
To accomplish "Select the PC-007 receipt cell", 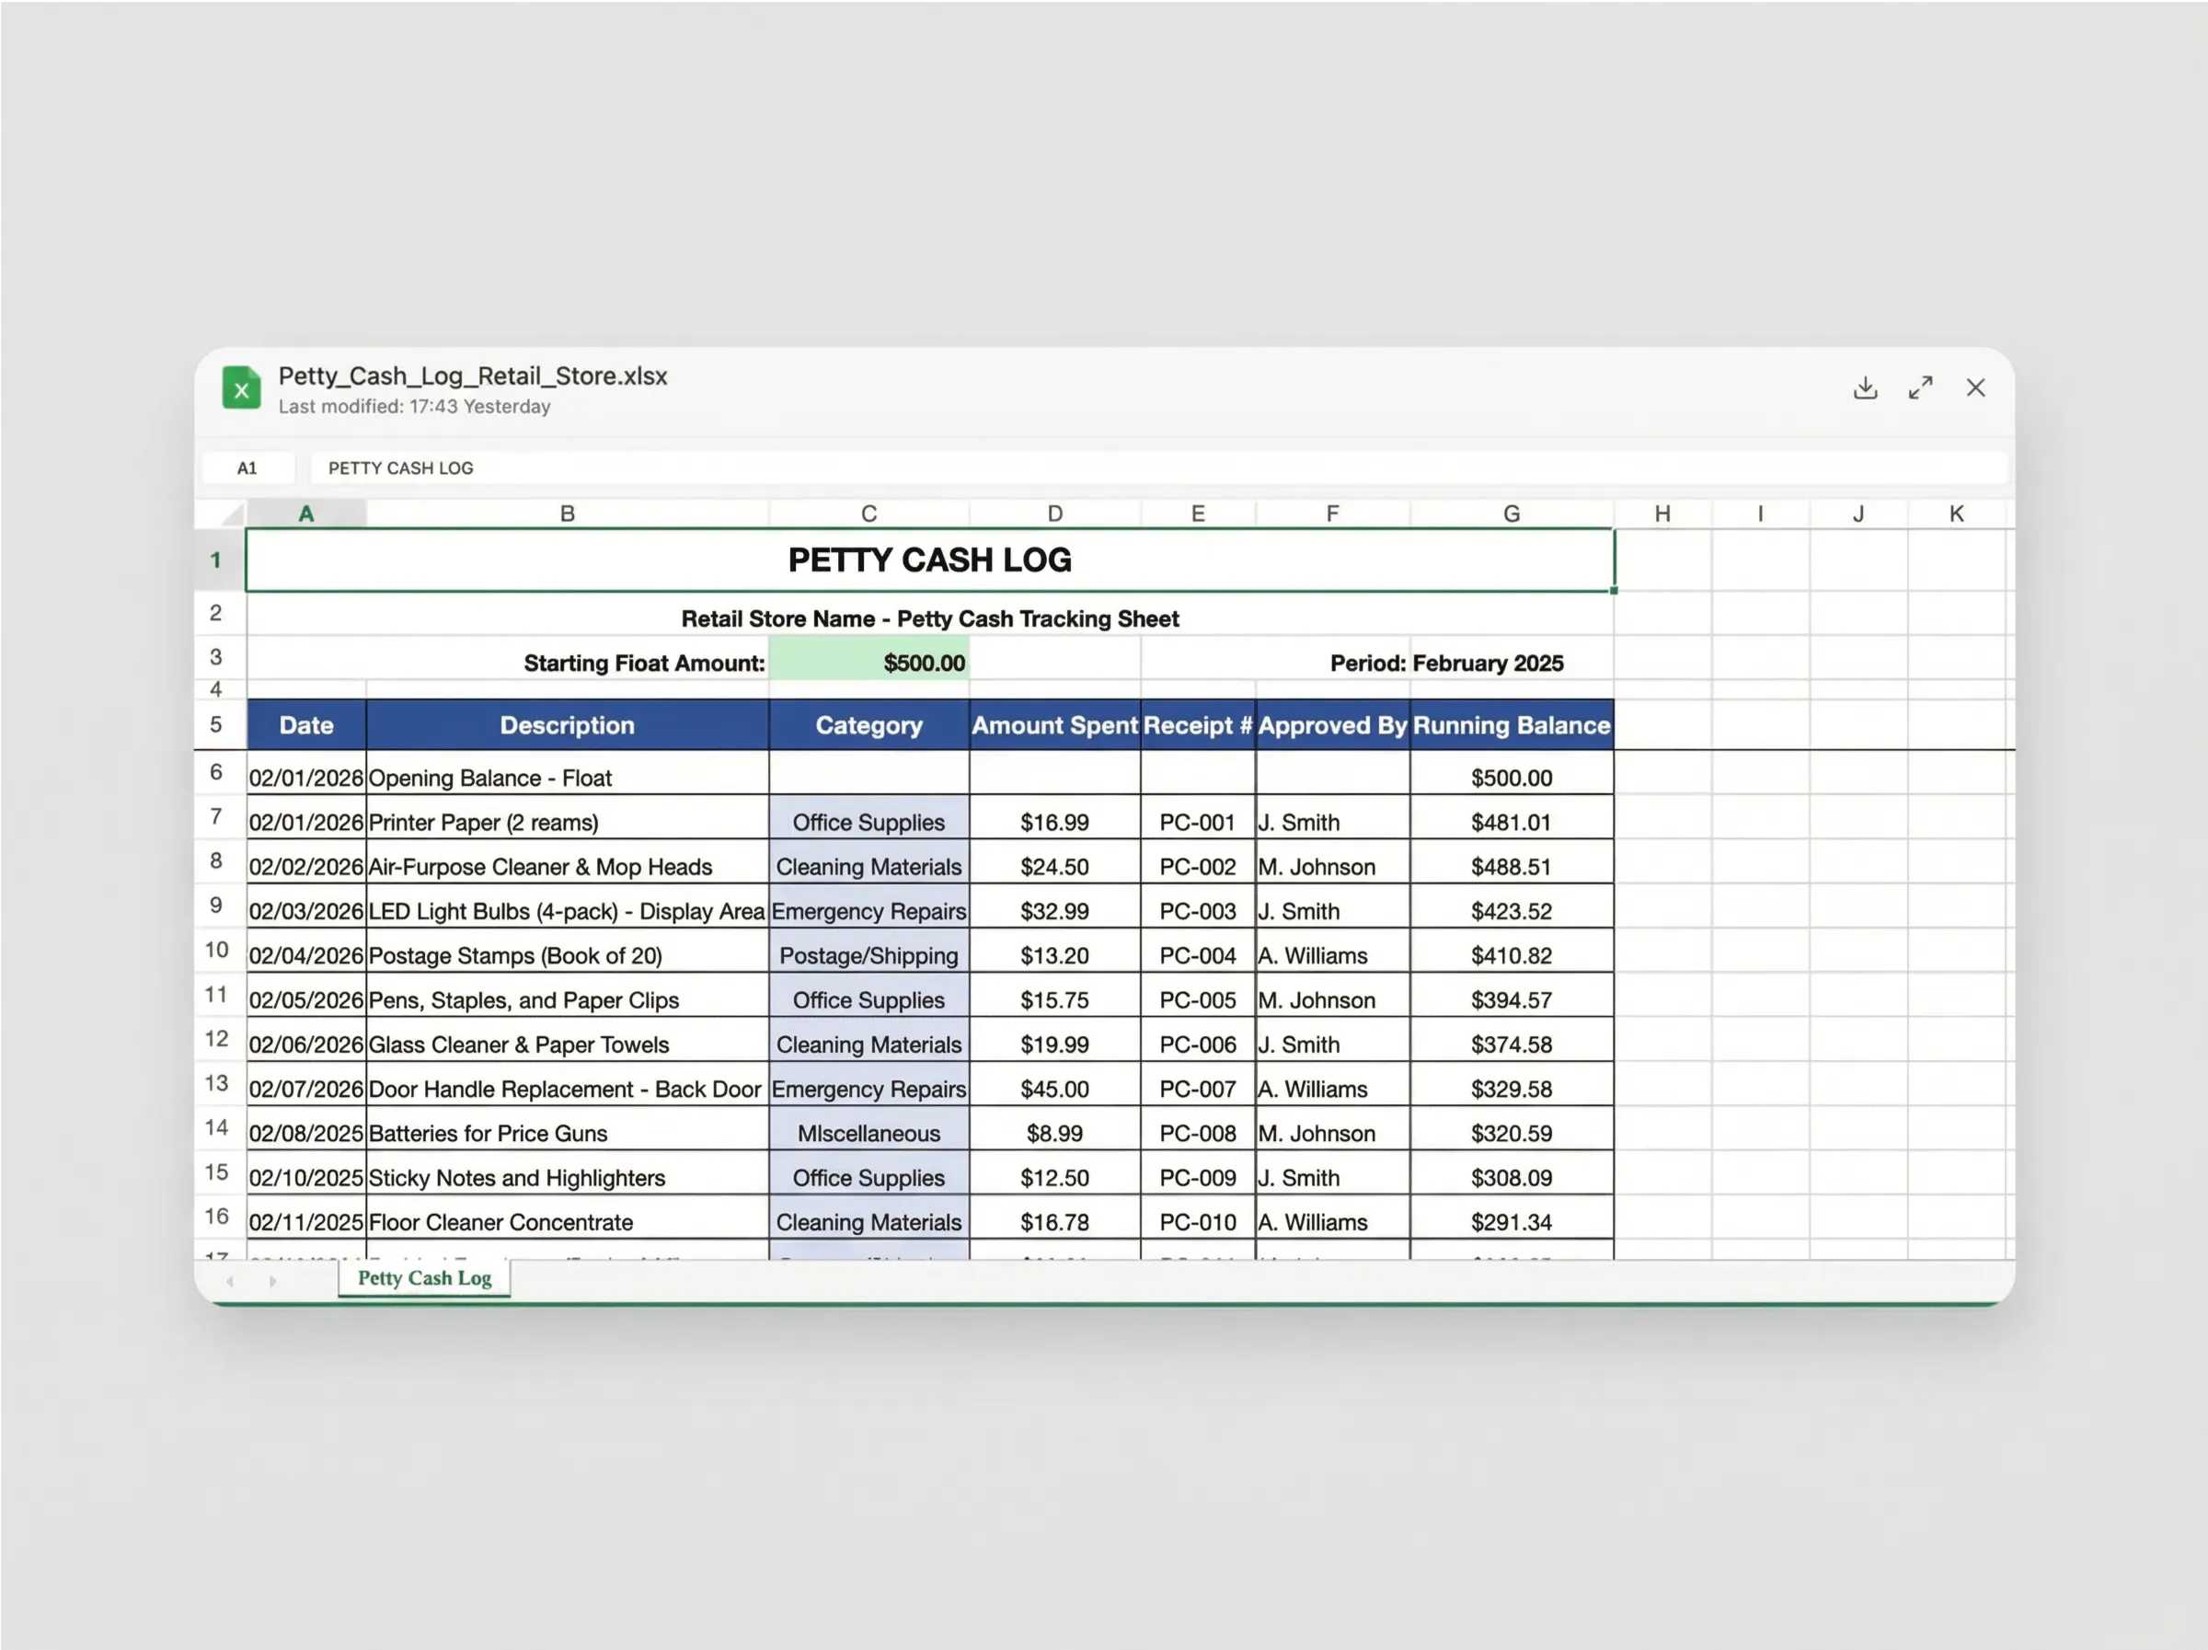I will [x=1197, y=1089].
